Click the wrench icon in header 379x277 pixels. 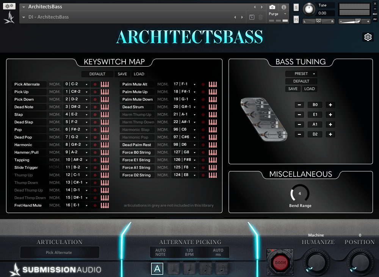9,6
